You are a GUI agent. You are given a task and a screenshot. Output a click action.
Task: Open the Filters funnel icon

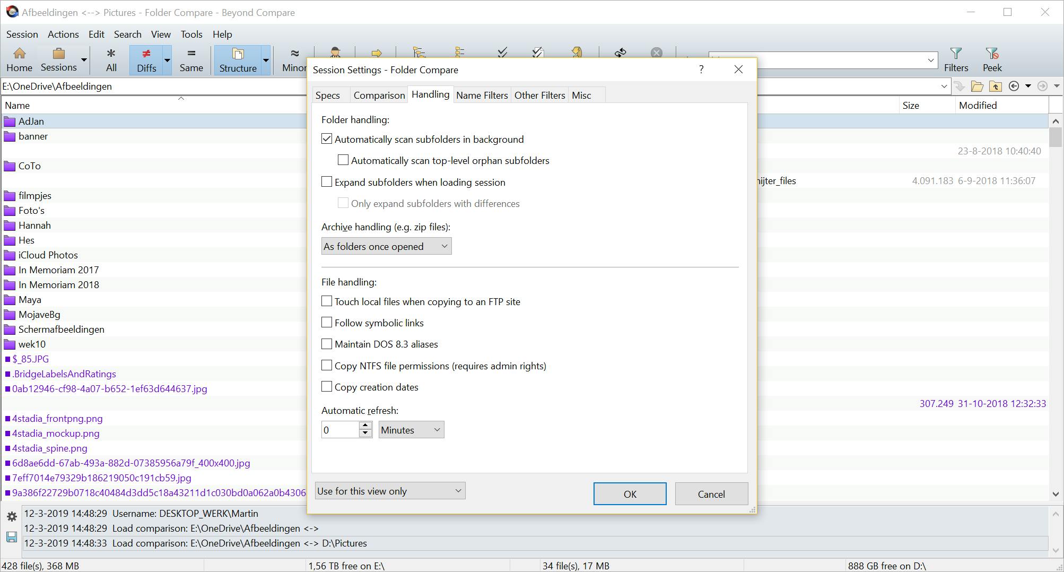(x=956, y=59)
